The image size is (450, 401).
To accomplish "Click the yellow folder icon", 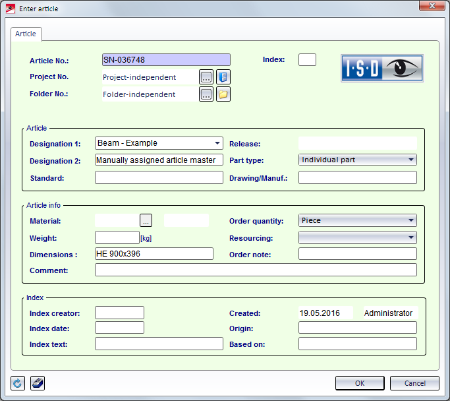I will [x=223, y=94].
